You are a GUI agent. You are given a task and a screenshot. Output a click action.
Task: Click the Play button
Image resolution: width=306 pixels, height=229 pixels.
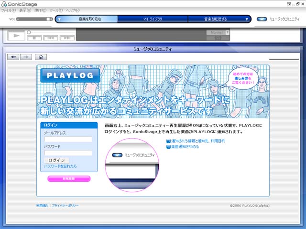pos(16,36)
